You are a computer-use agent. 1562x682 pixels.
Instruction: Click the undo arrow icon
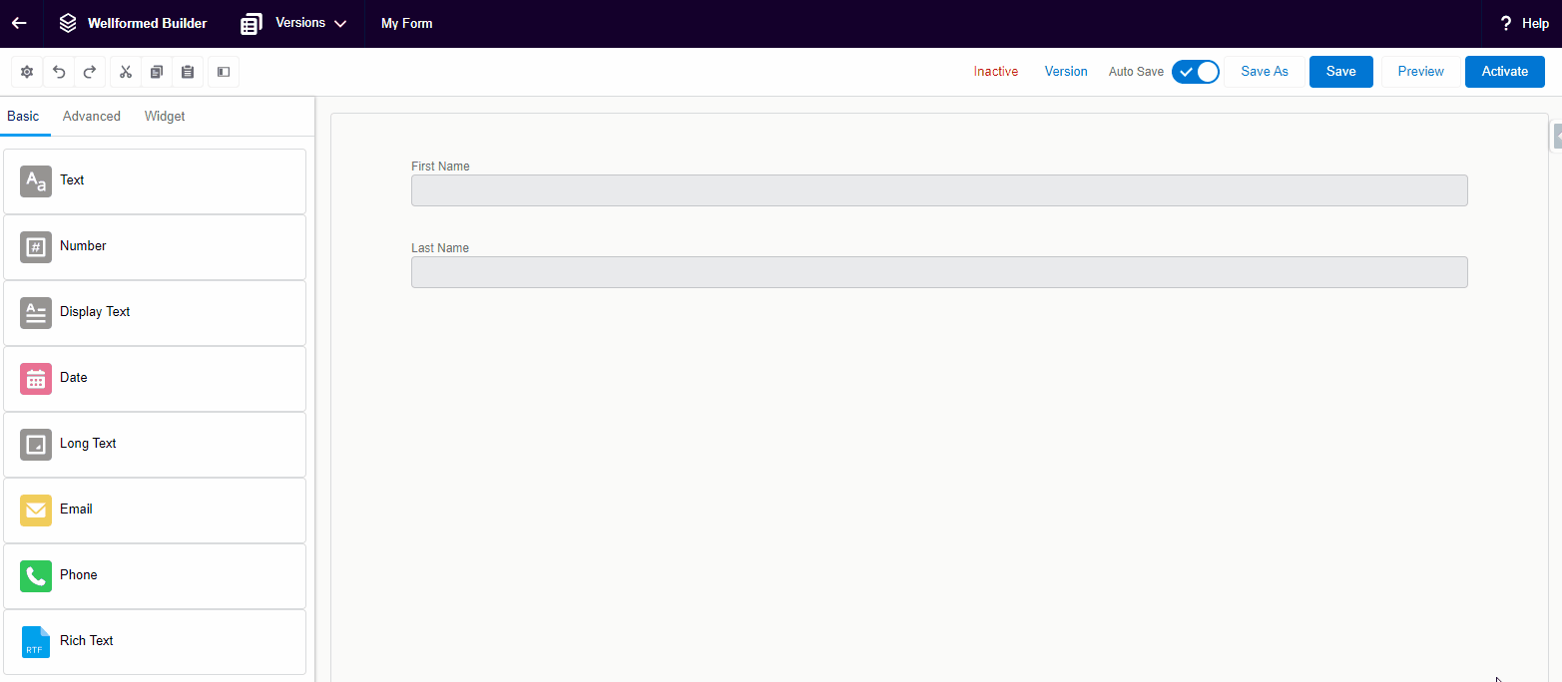(x=59, y=72)
